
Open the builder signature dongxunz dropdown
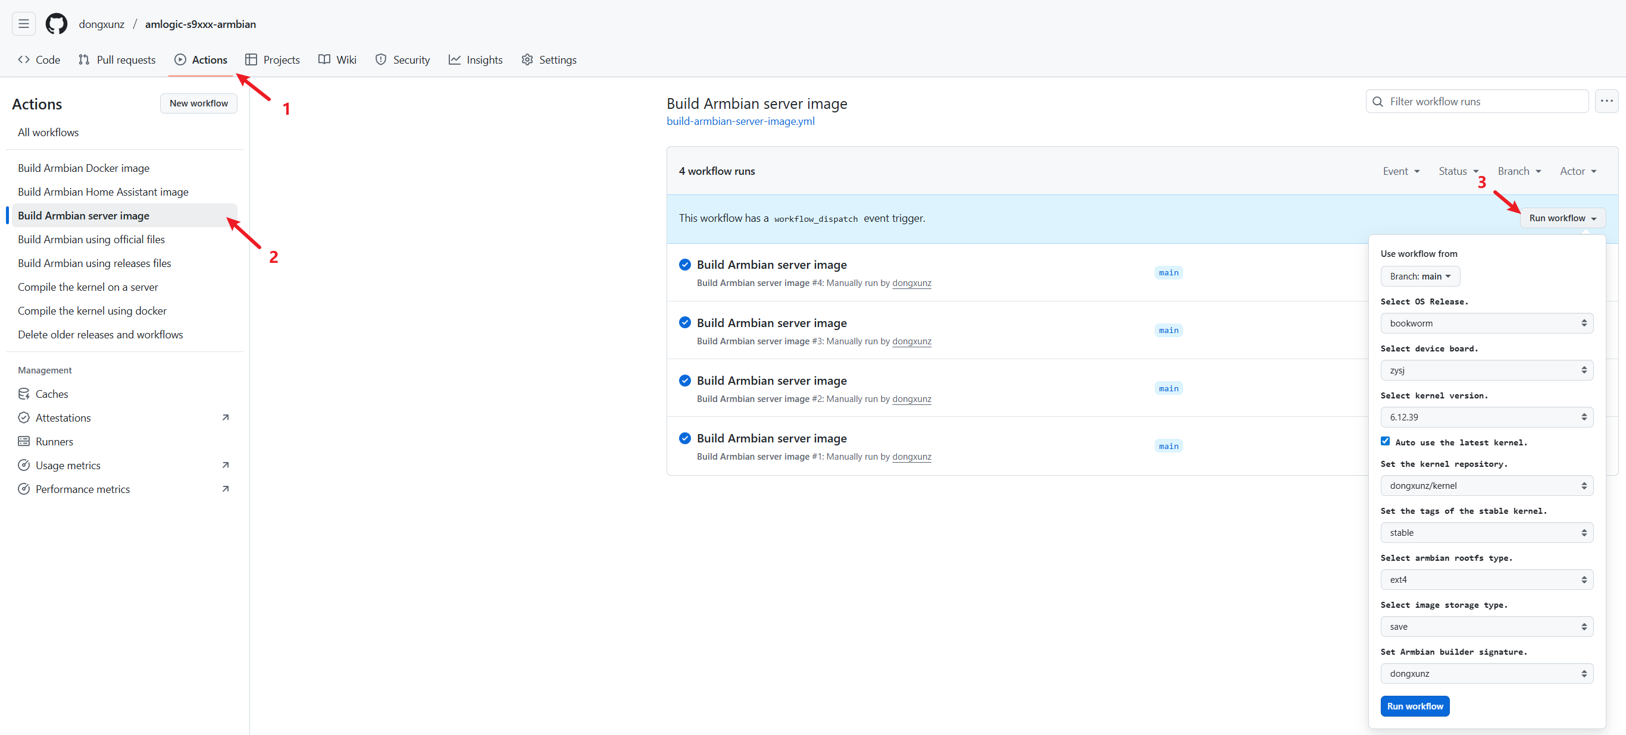(x=1487, y=674)
